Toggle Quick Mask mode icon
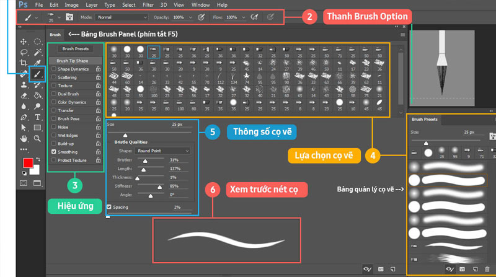This screenshot has height=277, width=496. [24, 183]
